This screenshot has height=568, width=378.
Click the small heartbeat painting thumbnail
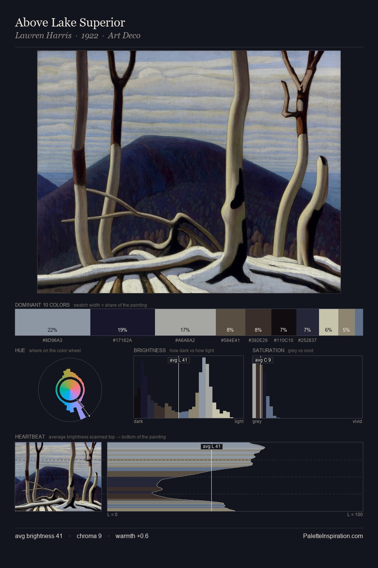coord(58,477)
